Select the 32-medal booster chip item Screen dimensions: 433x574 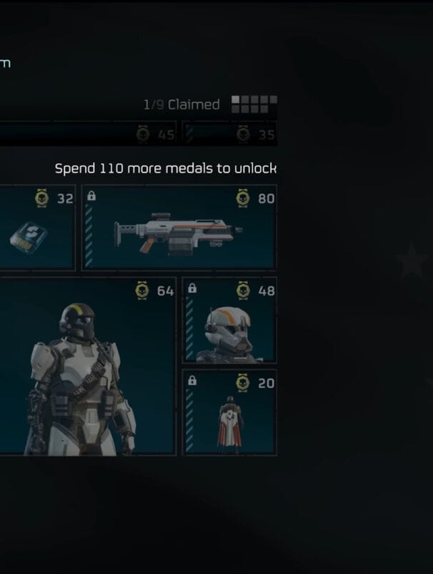click(37, 228)
